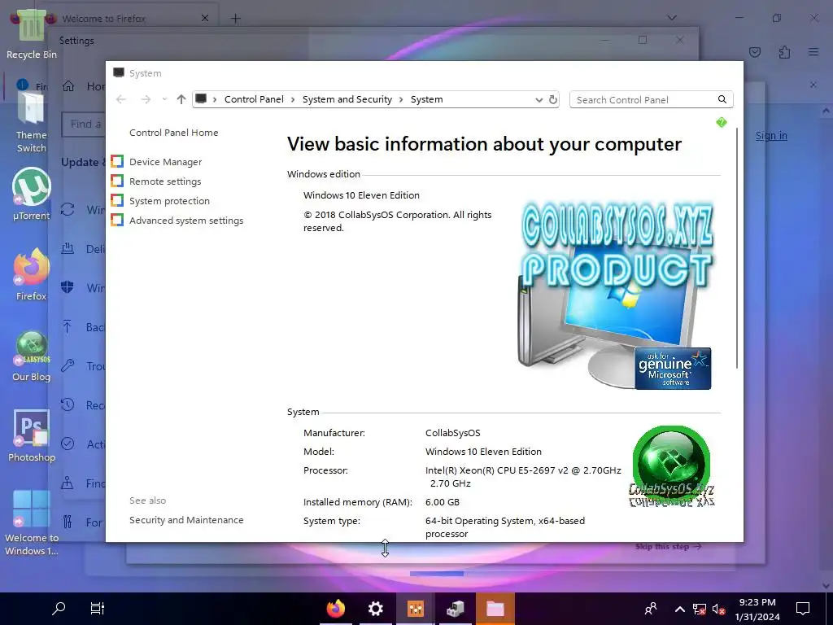Open µTorrent desktop icon
This screenshot has height=625, width=833.
click(32, 194)
